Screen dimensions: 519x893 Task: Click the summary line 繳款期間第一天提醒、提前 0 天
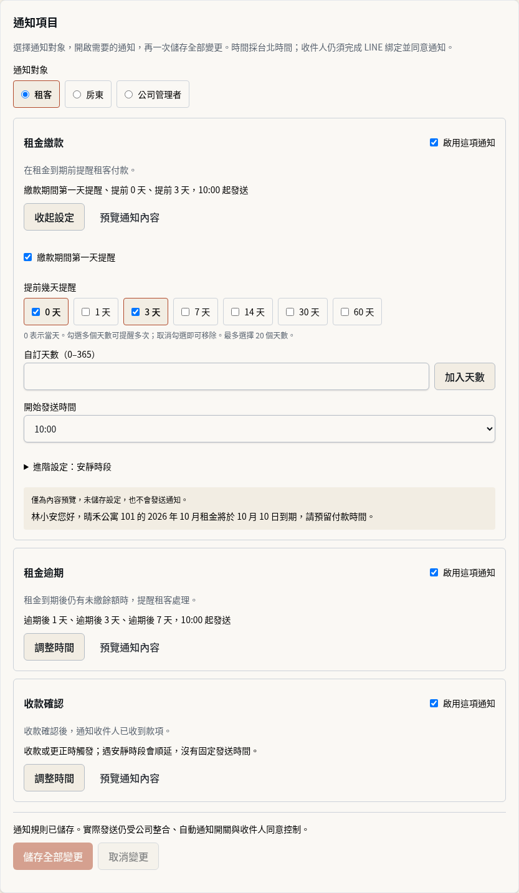(136, 190)
